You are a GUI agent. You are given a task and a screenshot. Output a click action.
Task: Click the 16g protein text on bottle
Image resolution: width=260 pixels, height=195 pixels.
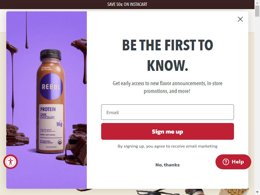pos(59,124)
